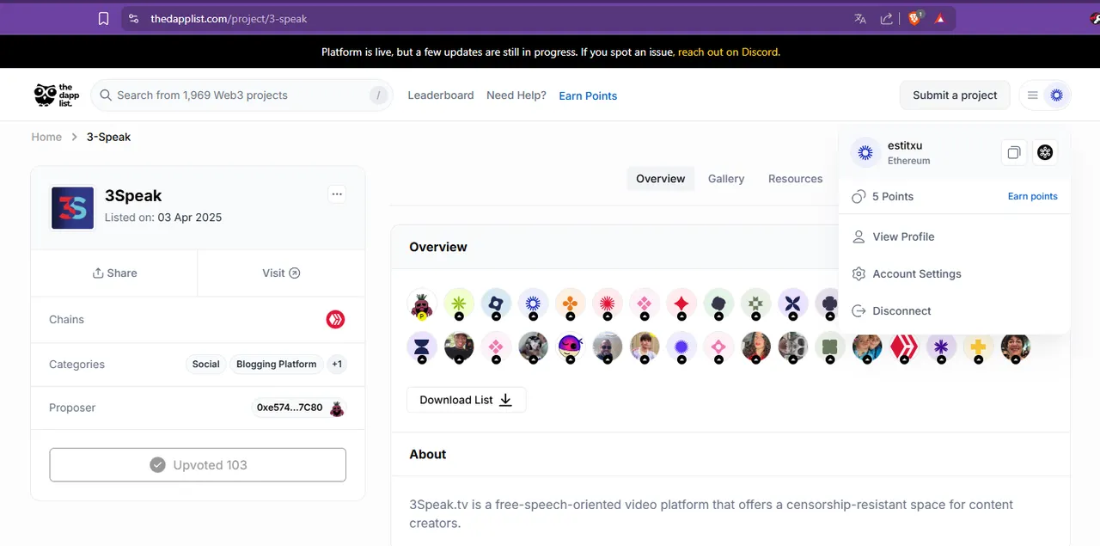
Task: Click the Download List button
Action: click(466, 400)
